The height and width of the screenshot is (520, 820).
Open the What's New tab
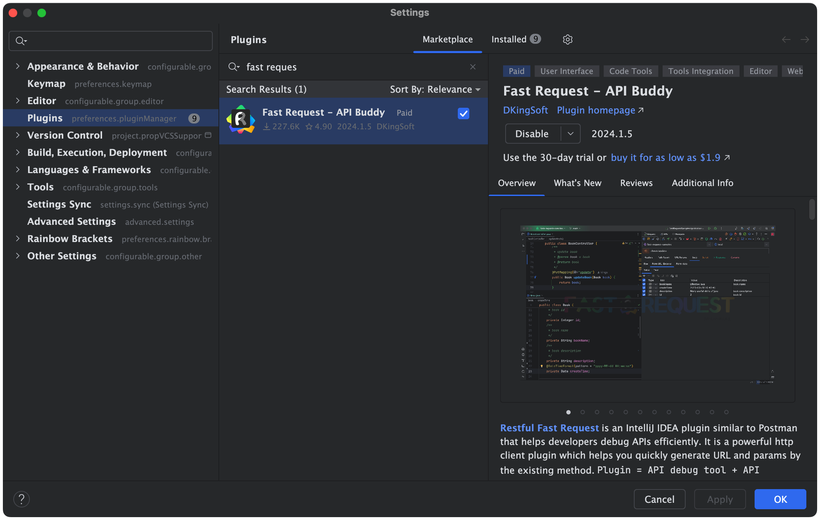point(577,183)
